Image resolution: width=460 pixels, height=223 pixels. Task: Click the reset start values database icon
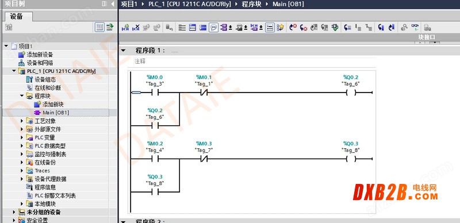[169, 28]
